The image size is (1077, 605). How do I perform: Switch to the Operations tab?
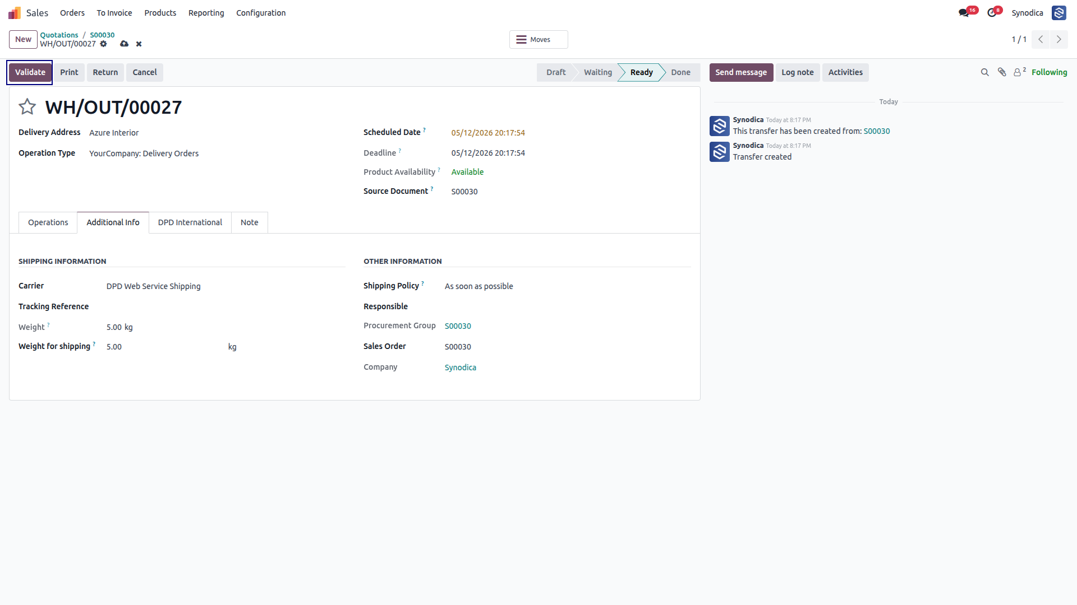coord(48,222)
